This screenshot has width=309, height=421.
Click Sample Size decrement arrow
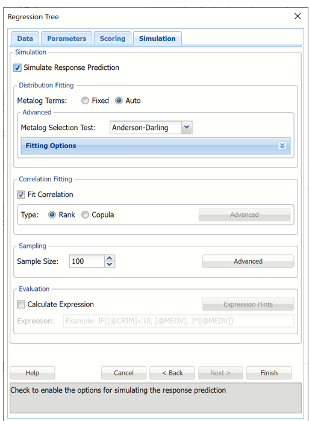click(x=109, y=264)
